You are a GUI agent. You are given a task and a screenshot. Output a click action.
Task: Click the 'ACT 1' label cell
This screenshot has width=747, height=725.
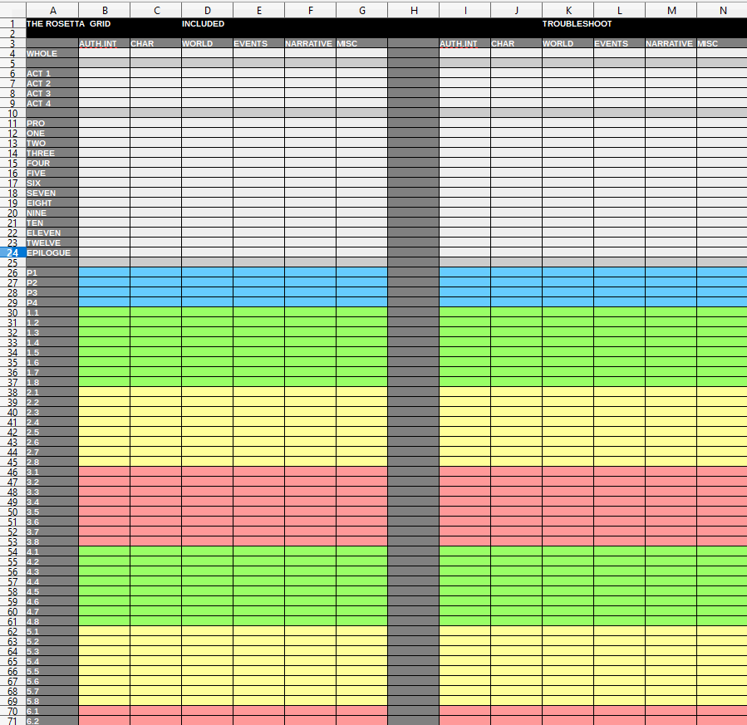[52, 73]
